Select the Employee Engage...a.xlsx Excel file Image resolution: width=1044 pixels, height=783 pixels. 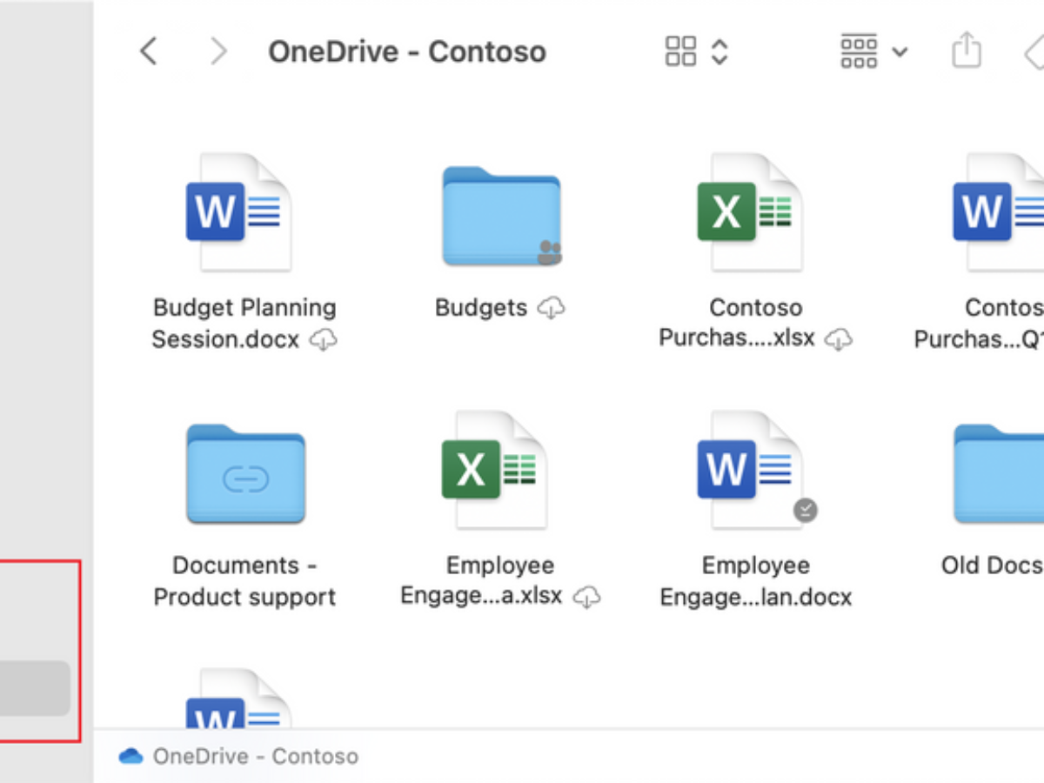point(493,470)
